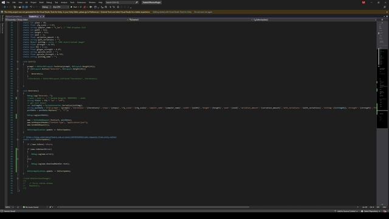The height and width of the screenshot is (219, 389).
Task: Open the URL link in the code comment
Action: point(71,137)
